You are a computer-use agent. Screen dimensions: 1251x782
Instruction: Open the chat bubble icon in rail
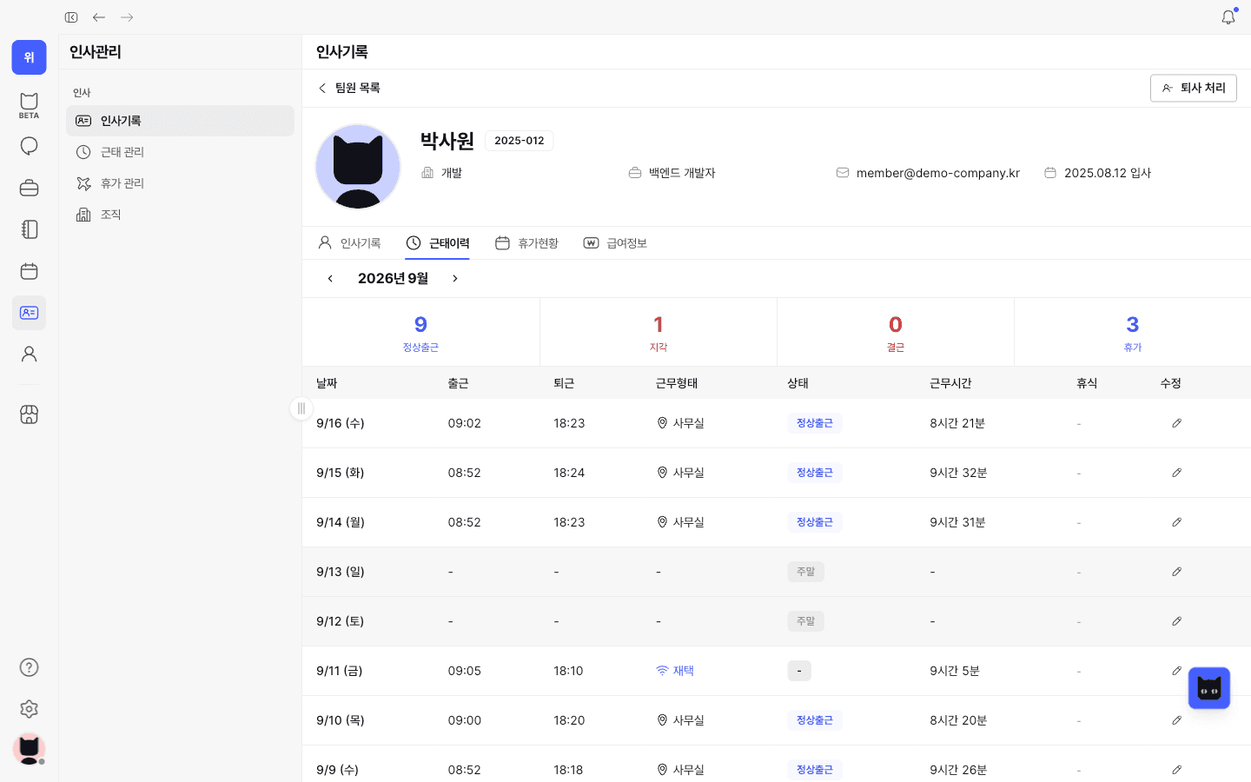29,146
